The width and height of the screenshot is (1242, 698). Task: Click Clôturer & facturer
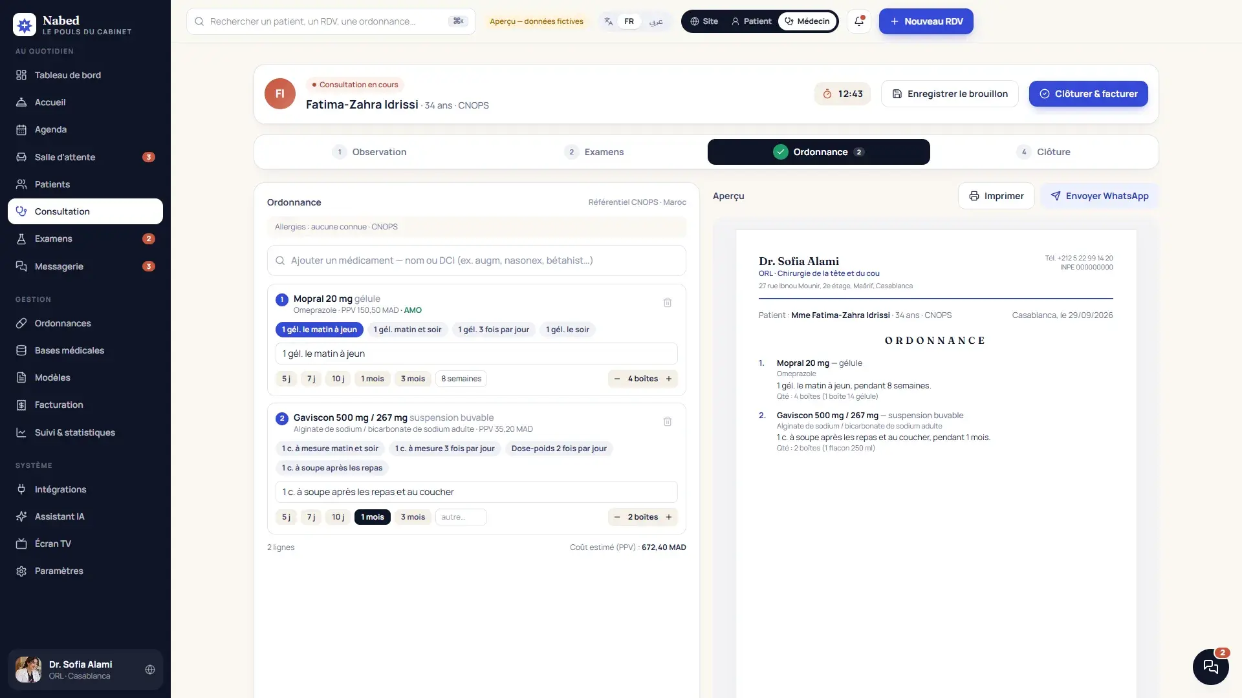1088,94
